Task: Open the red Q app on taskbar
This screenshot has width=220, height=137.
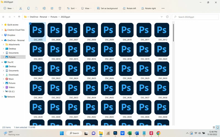Action: (x=151, y=133)
